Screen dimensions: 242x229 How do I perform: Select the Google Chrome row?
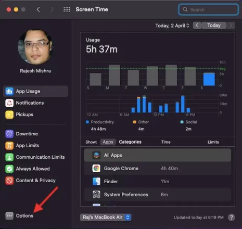pyautogui.click(x=158, y=169)
